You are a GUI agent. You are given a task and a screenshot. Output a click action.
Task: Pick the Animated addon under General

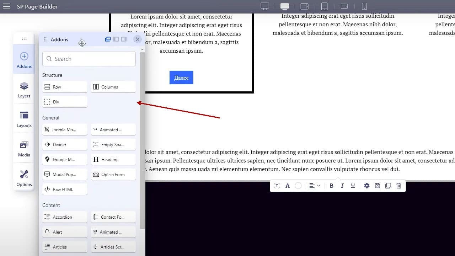click(113, 129)
